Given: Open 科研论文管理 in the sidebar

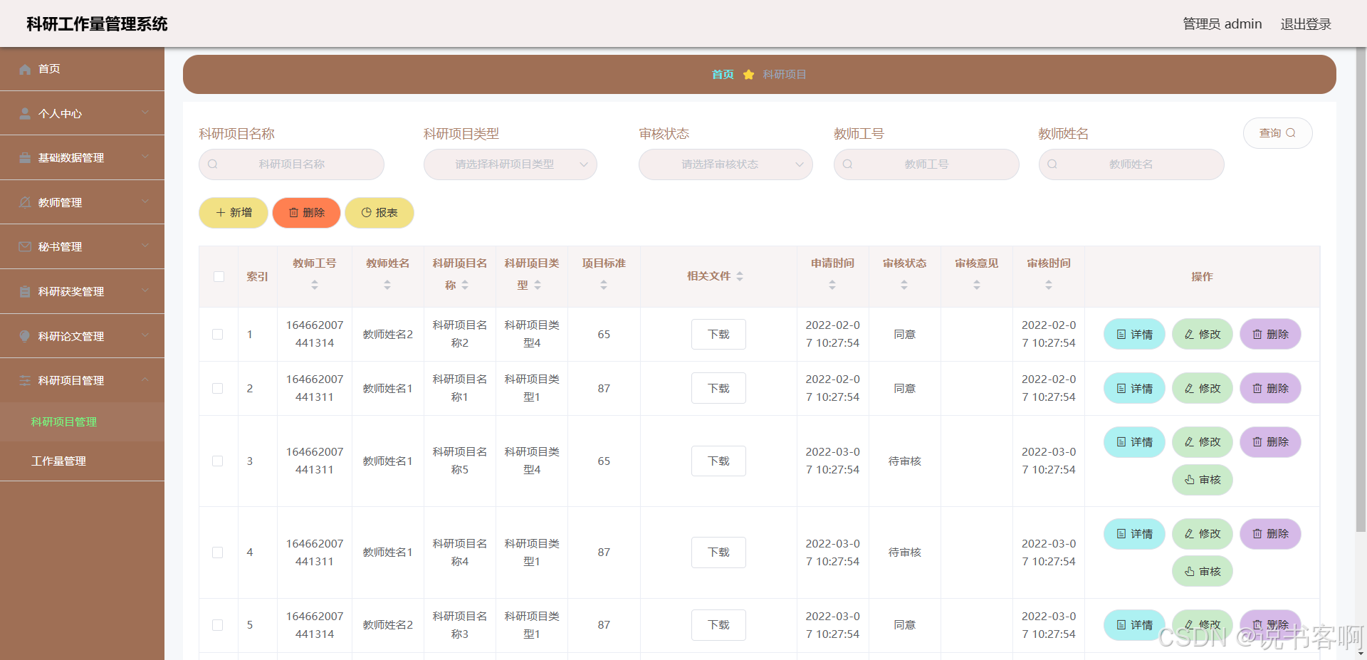Looking at the screenshot, I should click(82, 336).
